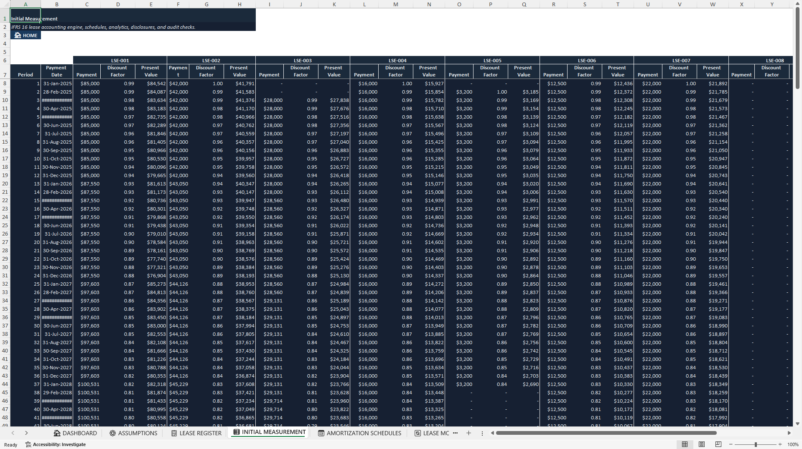Click present value cell $27,838
This screenshot has width=802, height=449.
pos(334,100)
